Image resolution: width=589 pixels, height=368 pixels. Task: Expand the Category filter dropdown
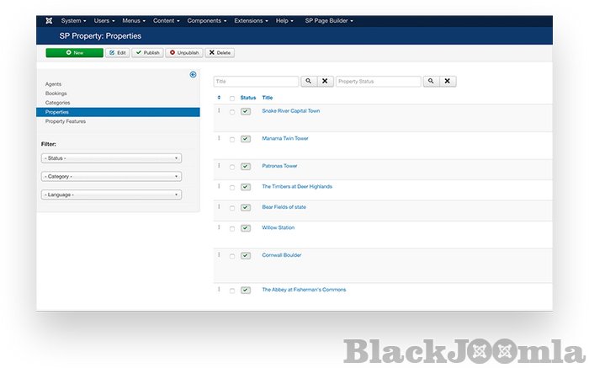pos(111,177)
